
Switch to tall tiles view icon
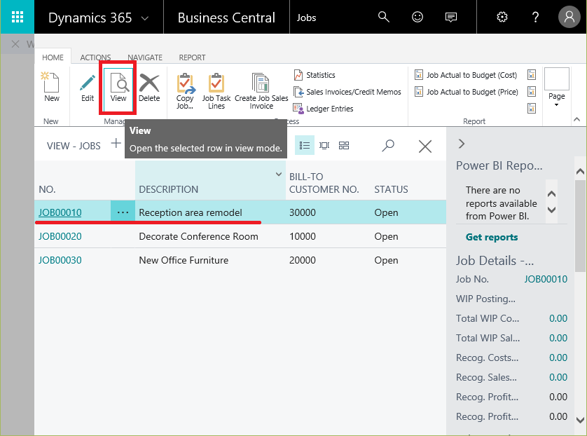pyautogui.click(x=324, y=145)
